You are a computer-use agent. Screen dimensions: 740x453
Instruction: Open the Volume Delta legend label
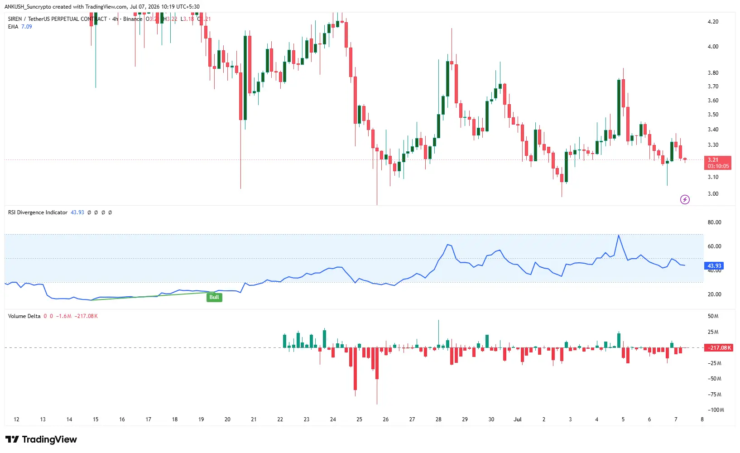pos(24,316)
